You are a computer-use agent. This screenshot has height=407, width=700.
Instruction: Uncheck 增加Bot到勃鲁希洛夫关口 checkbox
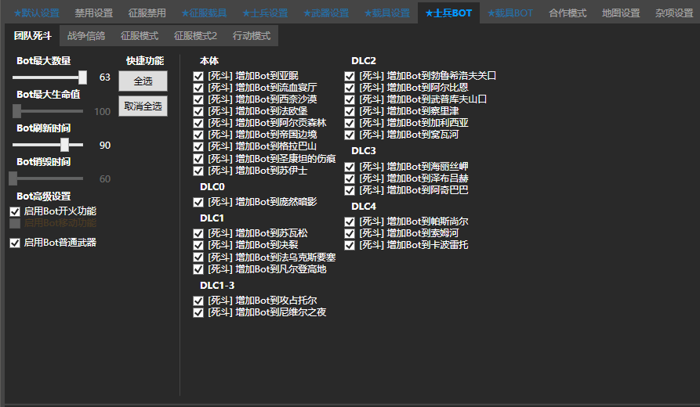(350, 76)
